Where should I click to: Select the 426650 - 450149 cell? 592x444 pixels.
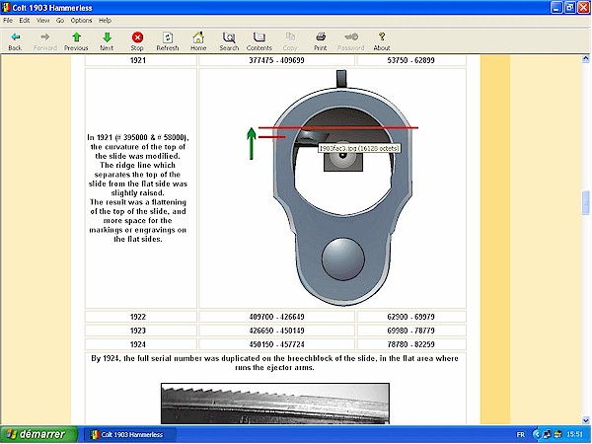click(x=276, y=331)
